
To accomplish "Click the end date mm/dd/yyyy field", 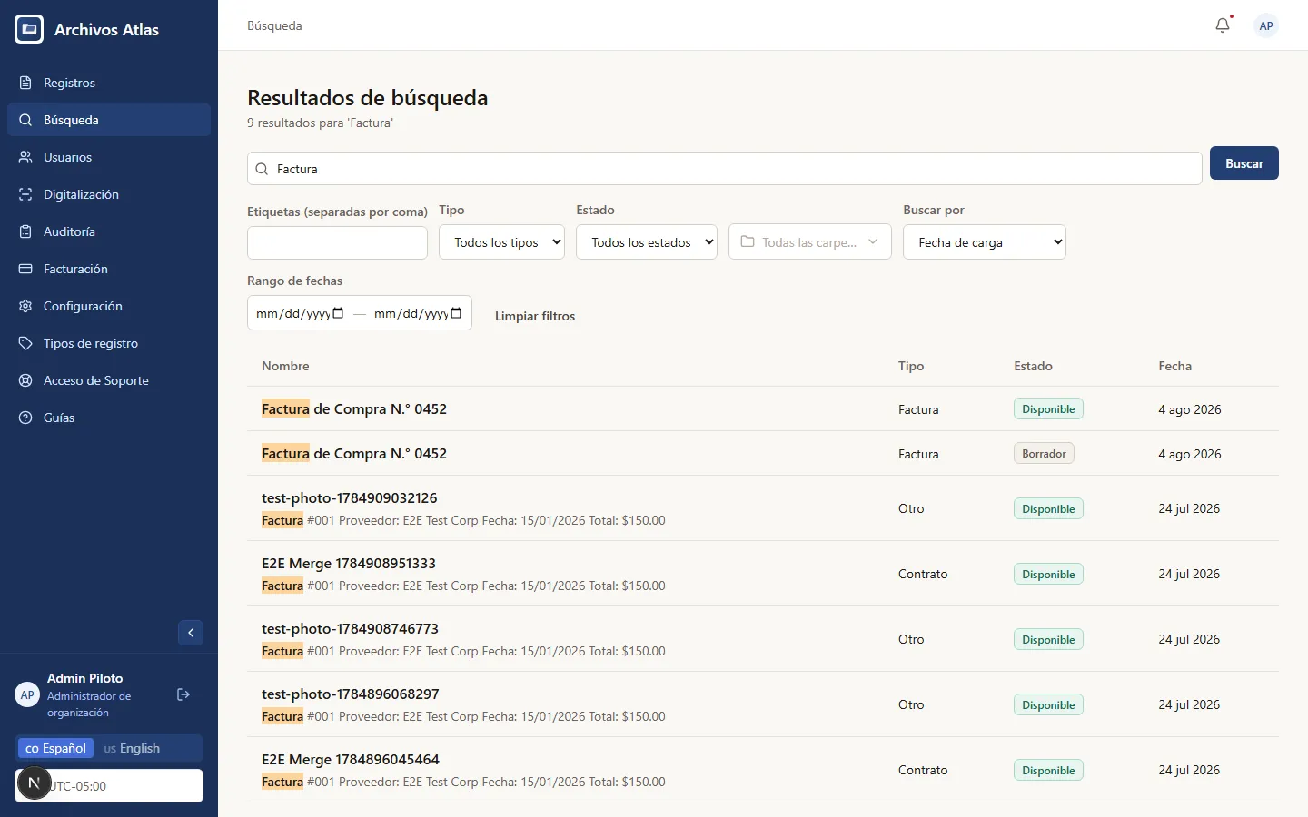I will pyautogui.click(x=418, y=313).
